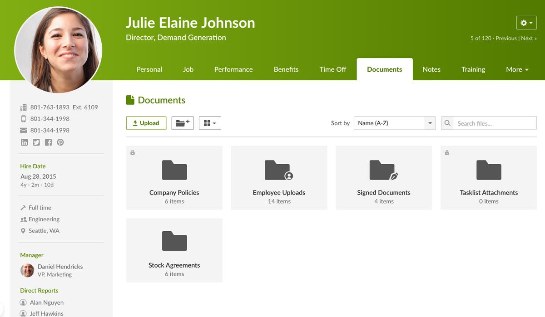Open the Time Off tab
545x317 pixels.
coord(332,69)
